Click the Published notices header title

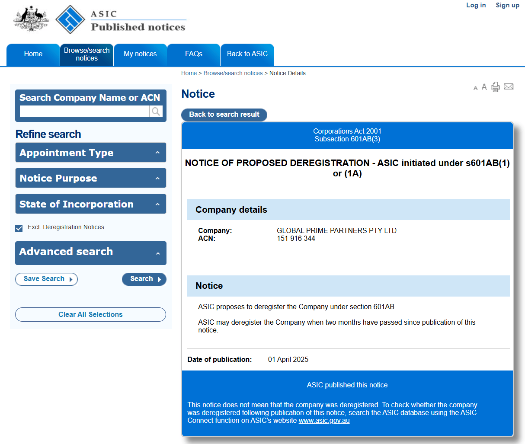[x=138, y=27]
